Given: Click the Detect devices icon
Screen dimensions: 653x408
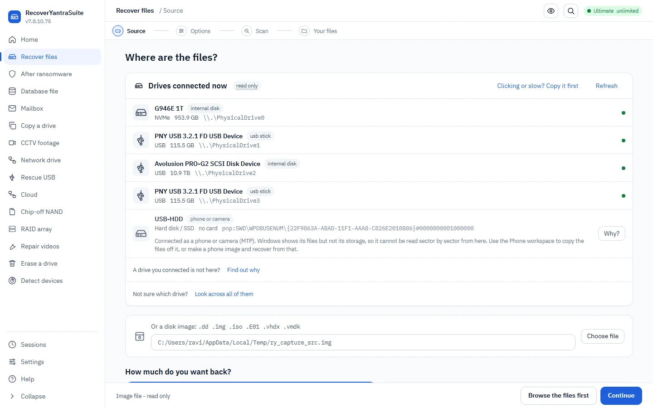Looking at the screenshot, I should 12,281.
